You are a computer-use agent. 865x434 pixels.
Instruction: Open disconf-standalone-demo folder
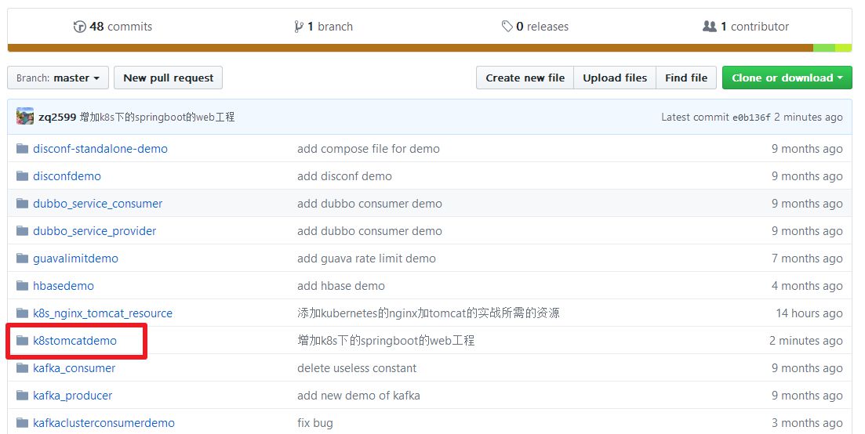coord(100,149)
